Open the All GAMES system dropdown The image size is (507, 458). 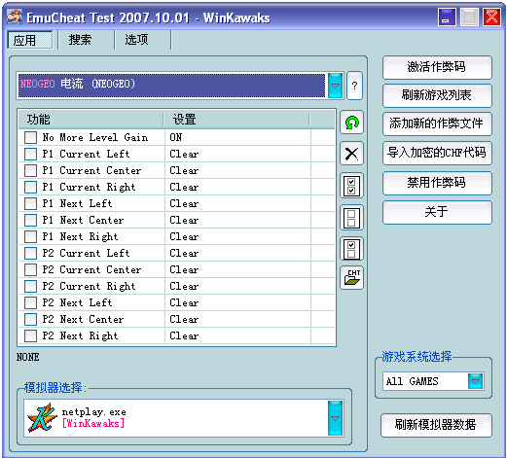pos(476,381)
